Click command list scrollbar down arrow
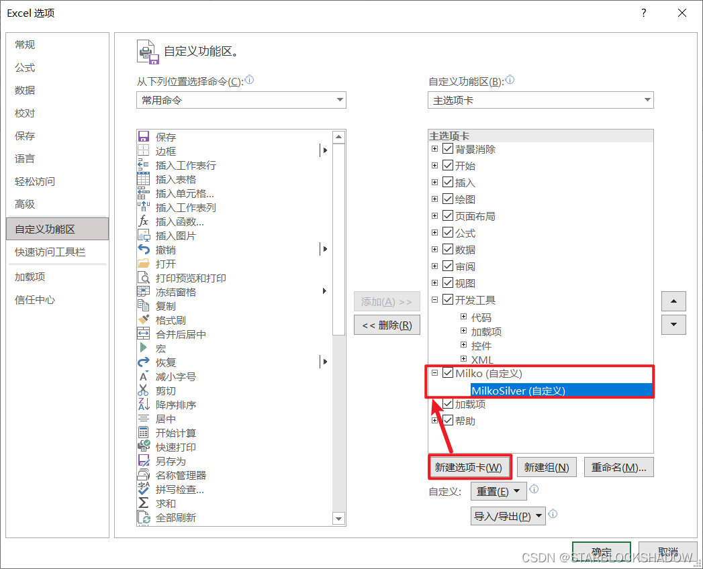 (339, 519)
